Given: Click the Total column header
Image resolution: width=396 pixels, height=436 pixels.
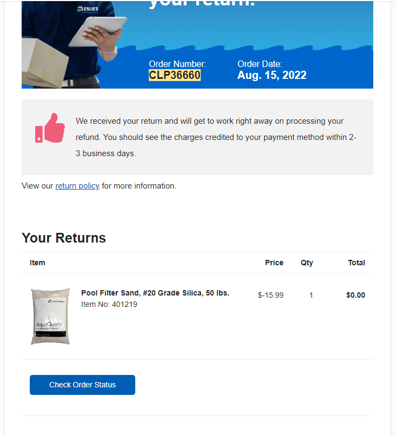Looking at the screenshot, I should pos(357,263).
